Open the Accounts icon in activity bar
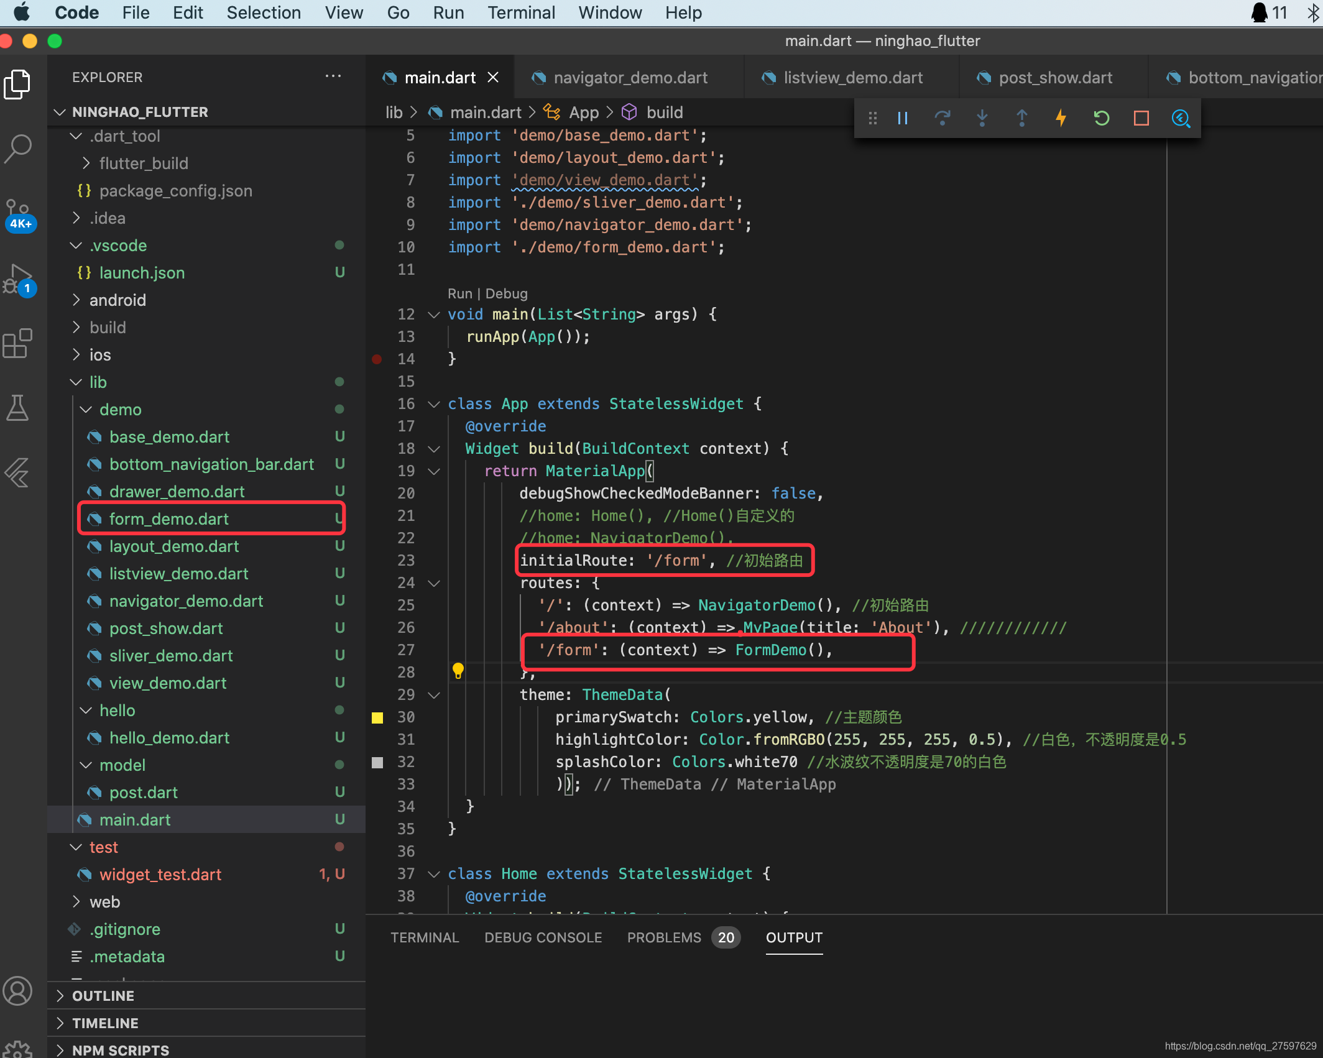 pos(17,991)
